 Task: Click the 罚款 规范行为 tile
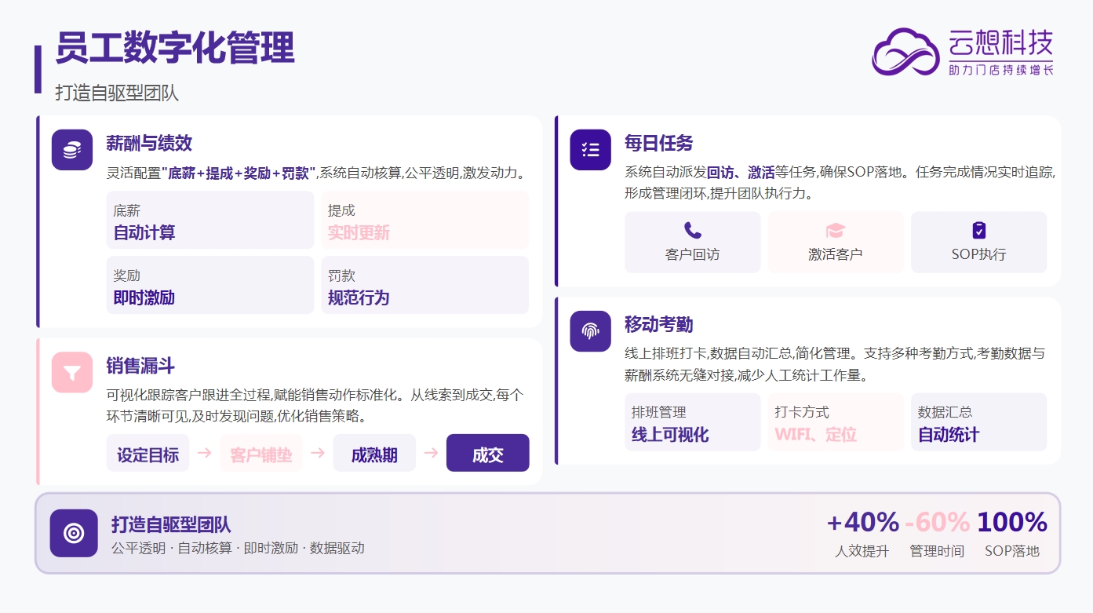(424, 286)
